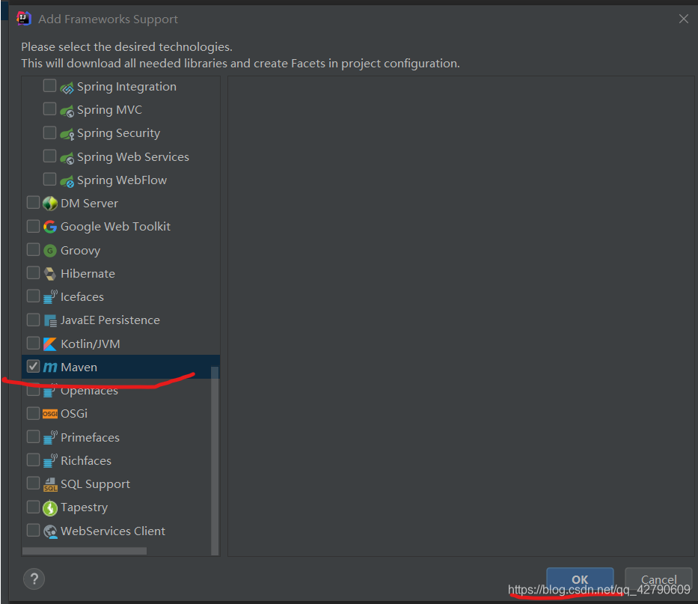Enable the SQL Support checkbox
This screenshot has width=698, height=604.
point(33,483)
